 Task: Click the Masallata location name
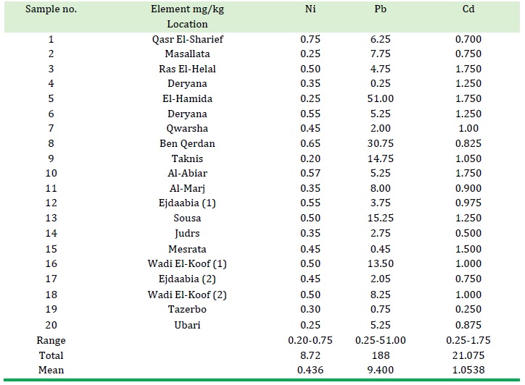click(187, 54)
